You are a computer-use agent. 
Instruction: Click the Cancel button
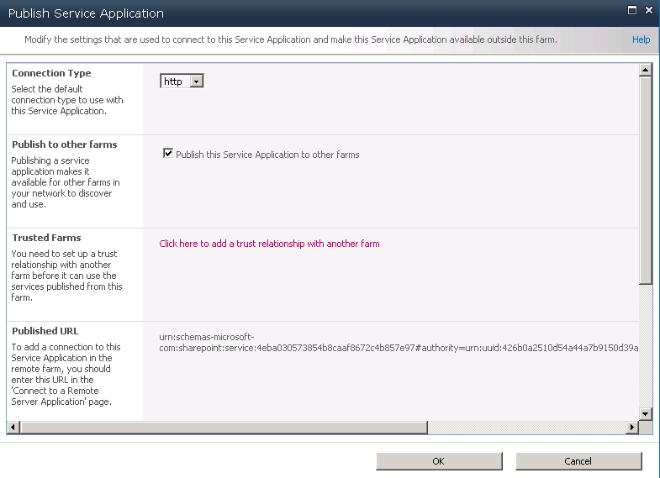tap(578, 461)
